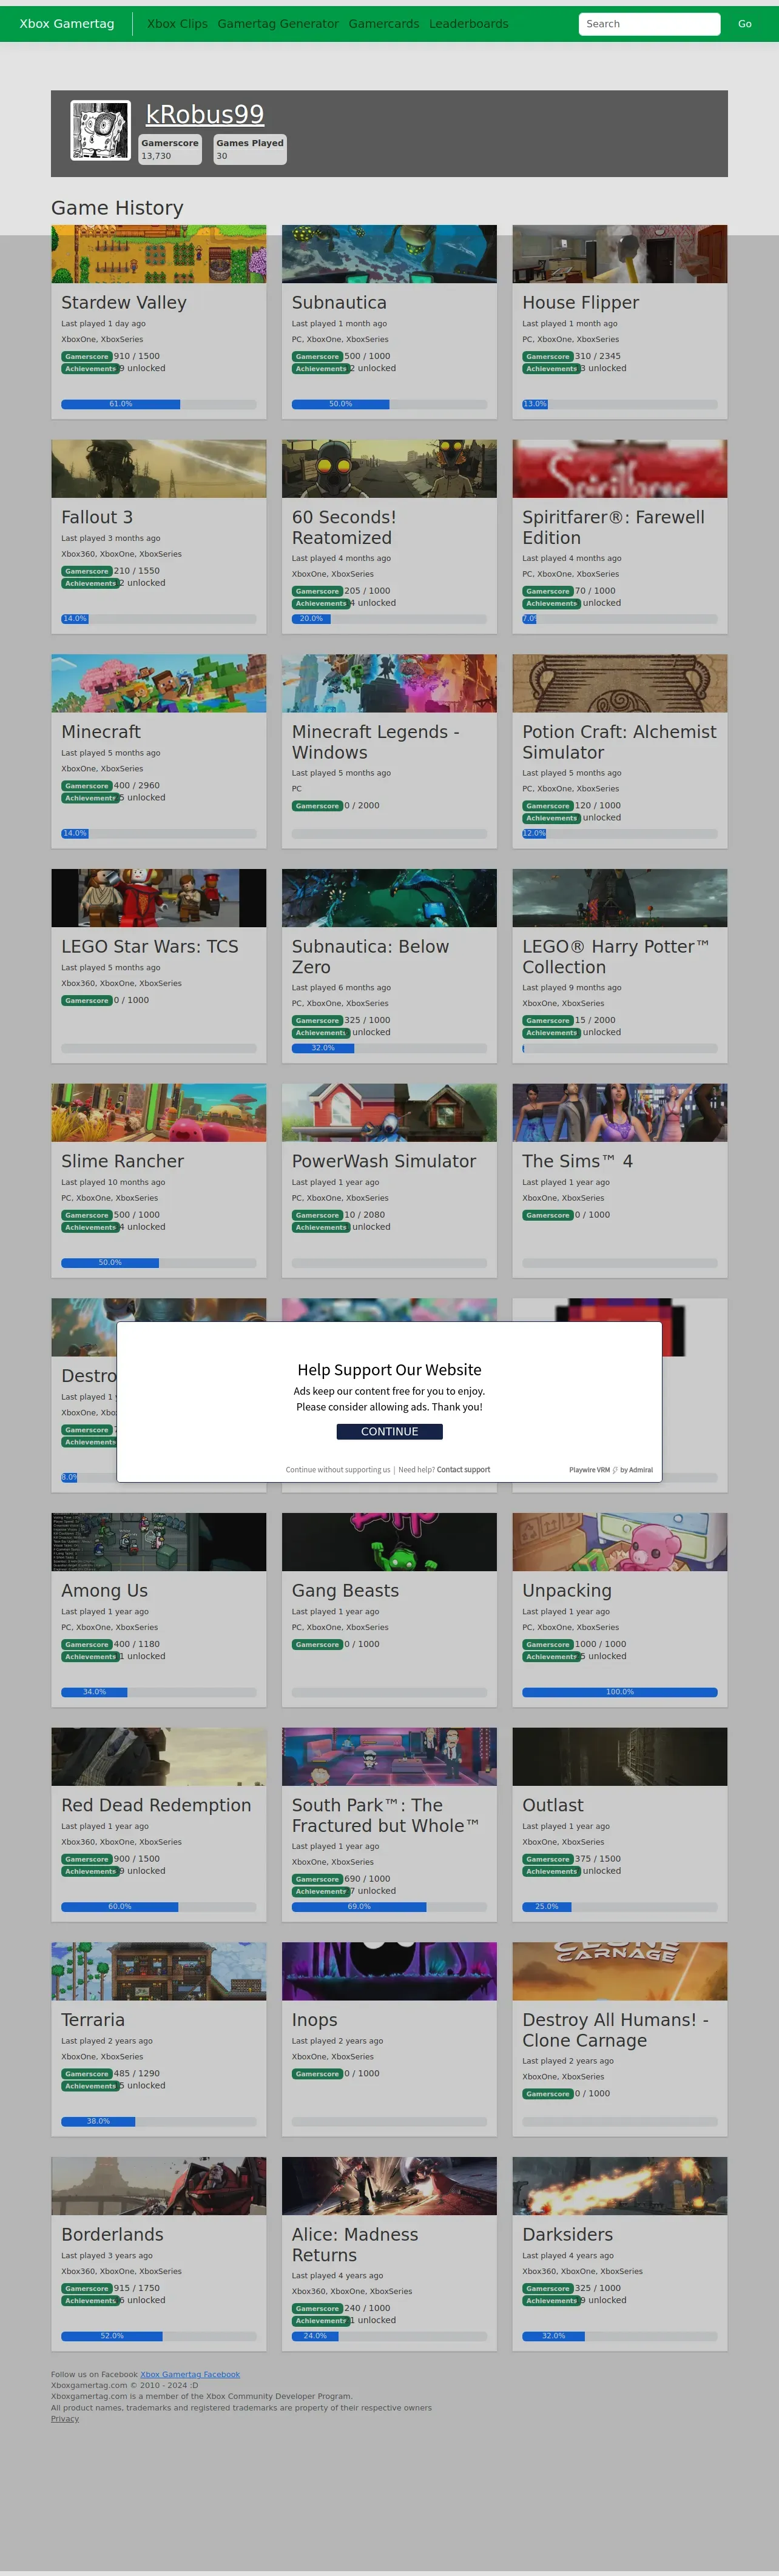The height and width of the screenshot is (2576, 779).
Task: Open the Xbox Gamertag Facebook link
Action: (x=190, y=2374)
